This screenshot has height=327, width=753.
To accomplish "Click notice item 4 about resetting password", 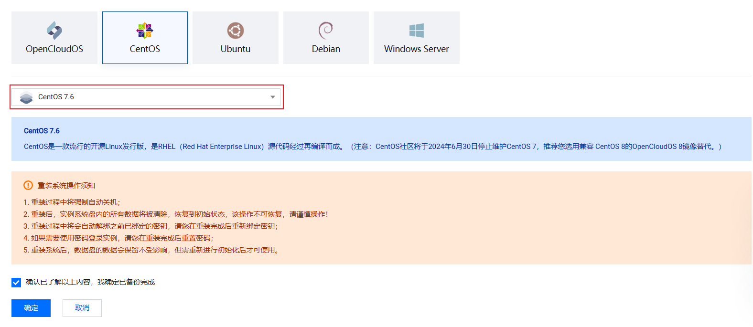I will tap(118, 238).
